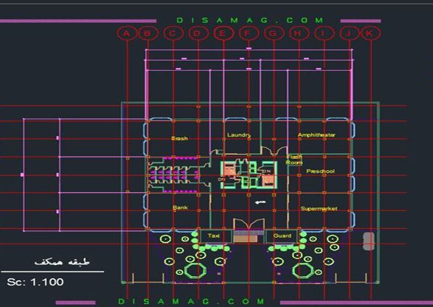Select the Flash Room label
The height and width of the screenshot is (307, 433).
tap(294, 160)
